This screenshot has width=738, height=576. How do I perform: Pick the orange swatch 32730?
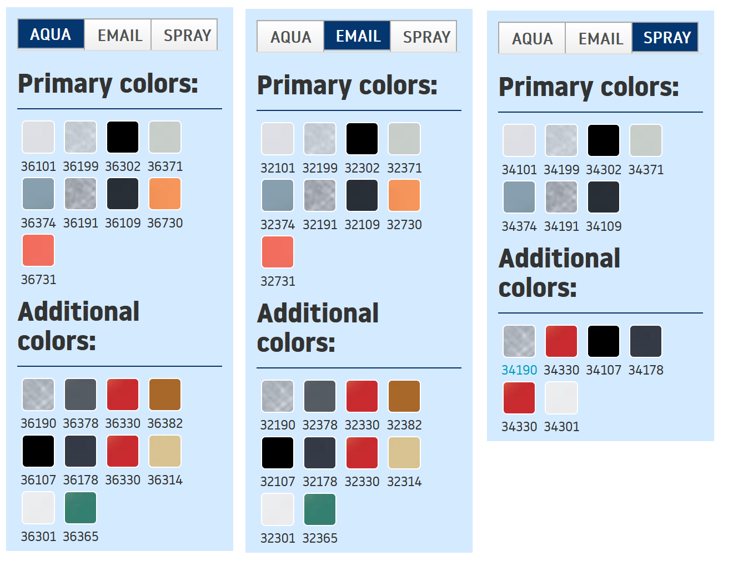click(404, 195)
